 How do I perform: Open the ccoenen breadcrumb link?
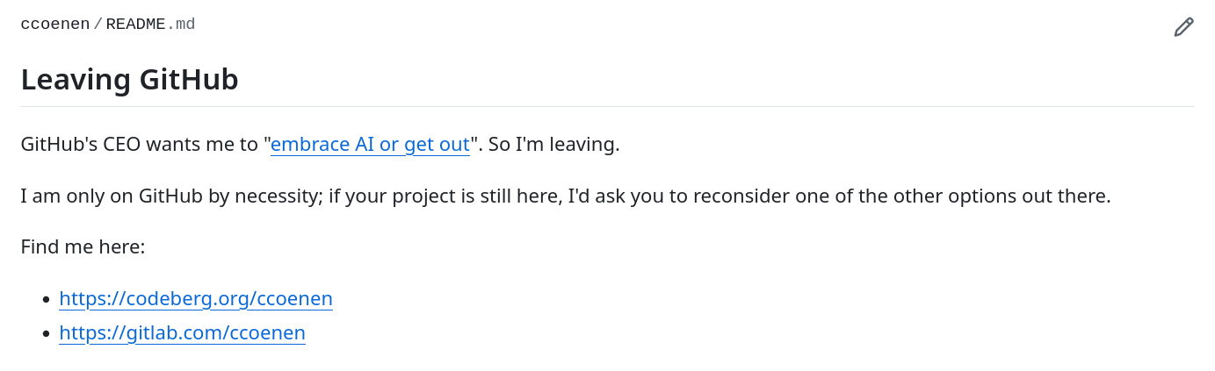click(54, 25)
